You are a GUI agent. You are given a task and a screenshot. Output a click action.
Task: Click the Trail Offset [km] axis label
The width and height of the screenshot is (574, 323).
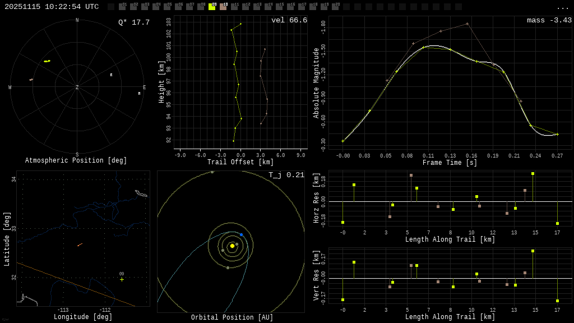[x=240, y=162]
